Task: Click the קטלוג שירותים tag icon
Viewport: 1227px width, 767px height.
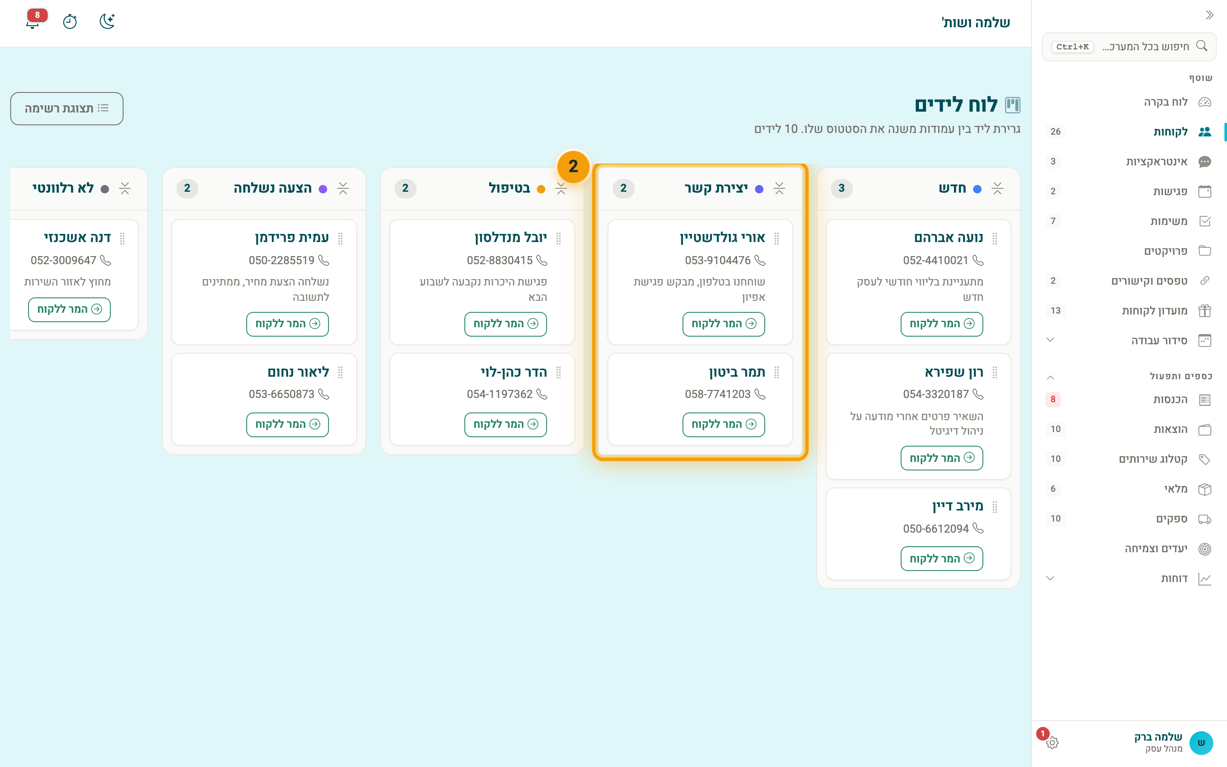Action: 1205,459
